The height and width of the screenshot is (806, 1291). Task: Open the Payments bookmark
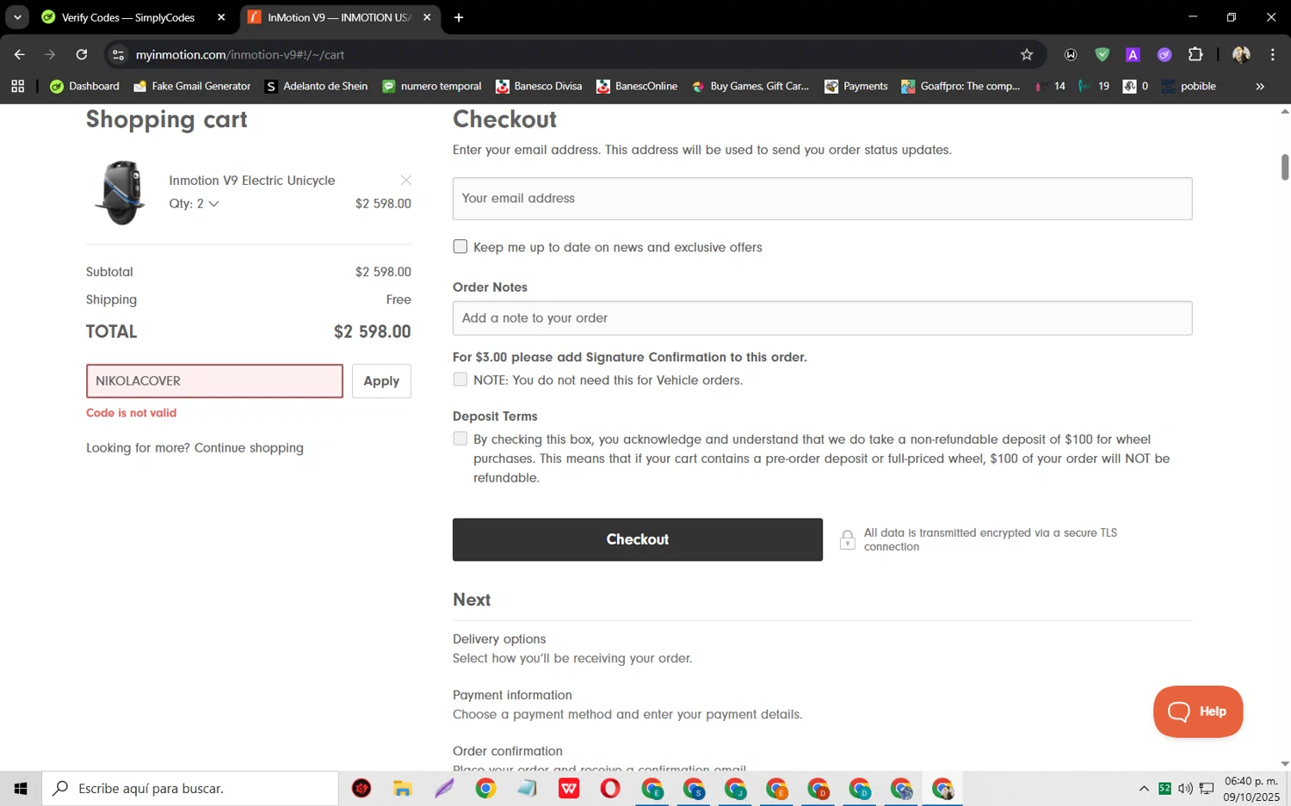pyautogui.click(x=856, y=86)
